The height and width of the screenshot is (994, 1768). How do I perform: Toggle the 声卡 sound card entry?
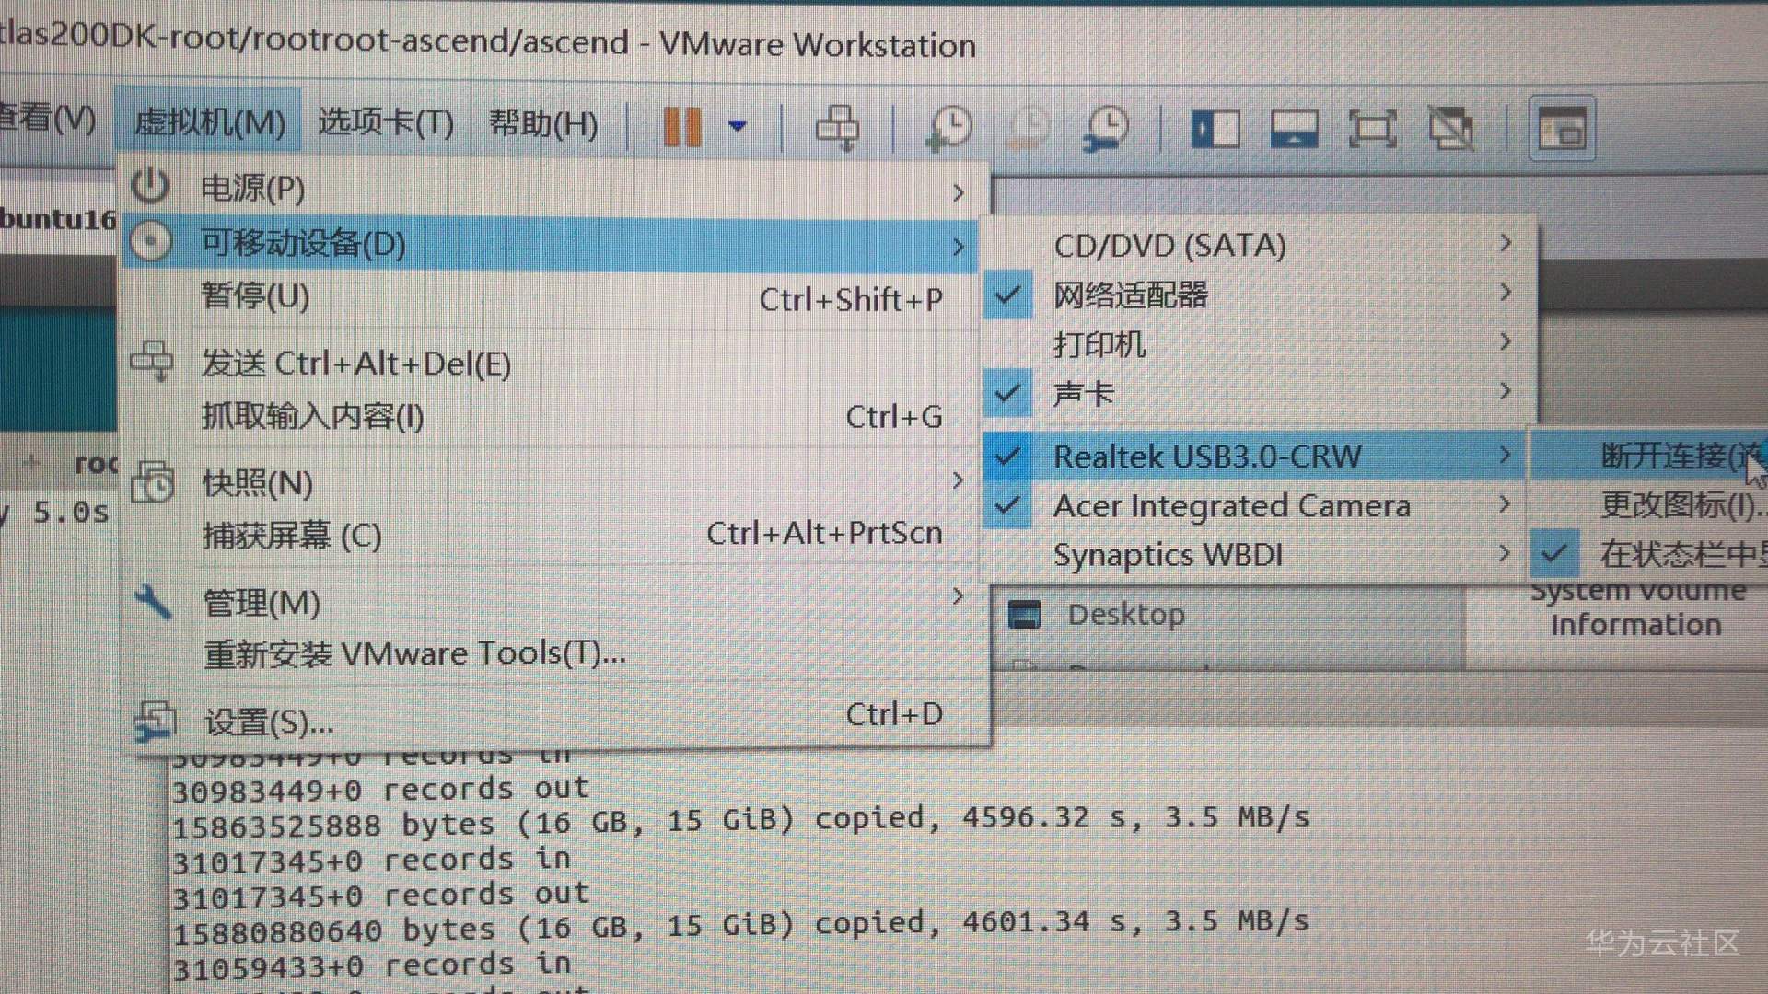pos(1083,394)
